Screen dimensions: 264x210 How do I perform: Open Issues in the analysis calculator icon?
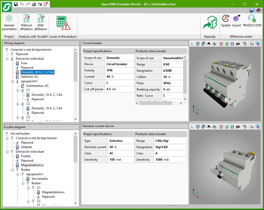point(63,23)
